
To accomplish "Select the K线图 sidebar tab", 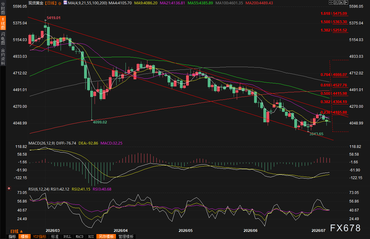I will click(3, 23).
